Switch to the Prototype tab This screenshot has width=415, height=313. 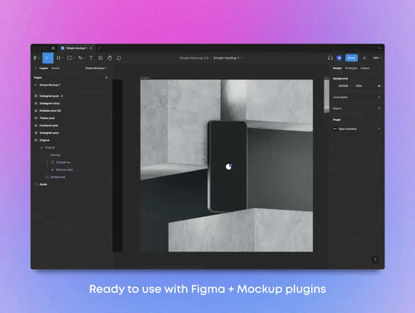[x=351, y=68]
